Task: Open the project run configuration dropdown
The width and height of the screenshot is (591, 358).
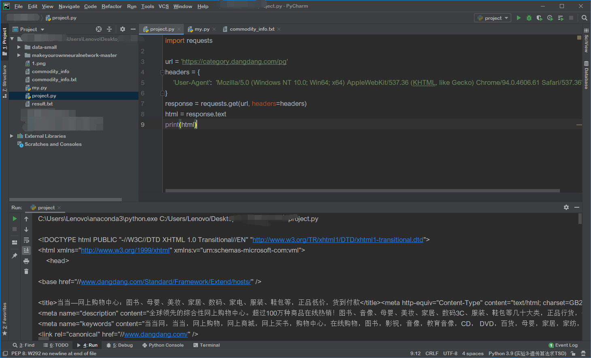Action: click(x=493, y=18)
